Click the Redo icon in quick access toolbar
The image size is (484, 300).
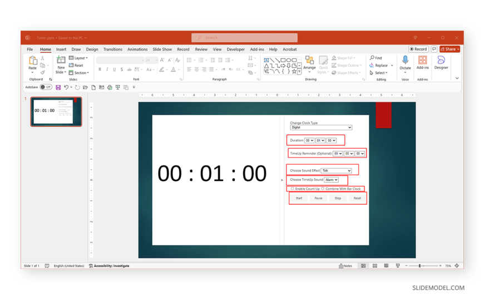(x=77, y=87)
